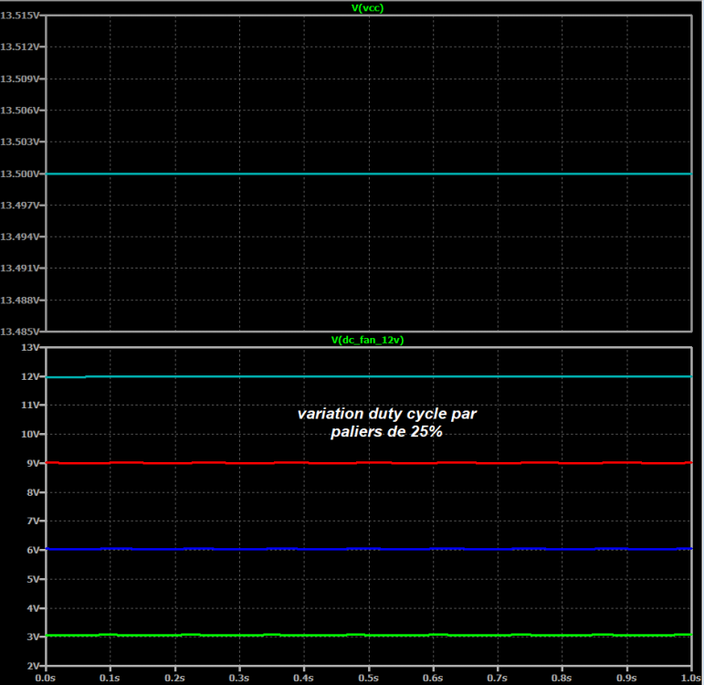Click the 13V lower-pane axis label
This screenshot has height=685, width=704.
click(30, 347)
